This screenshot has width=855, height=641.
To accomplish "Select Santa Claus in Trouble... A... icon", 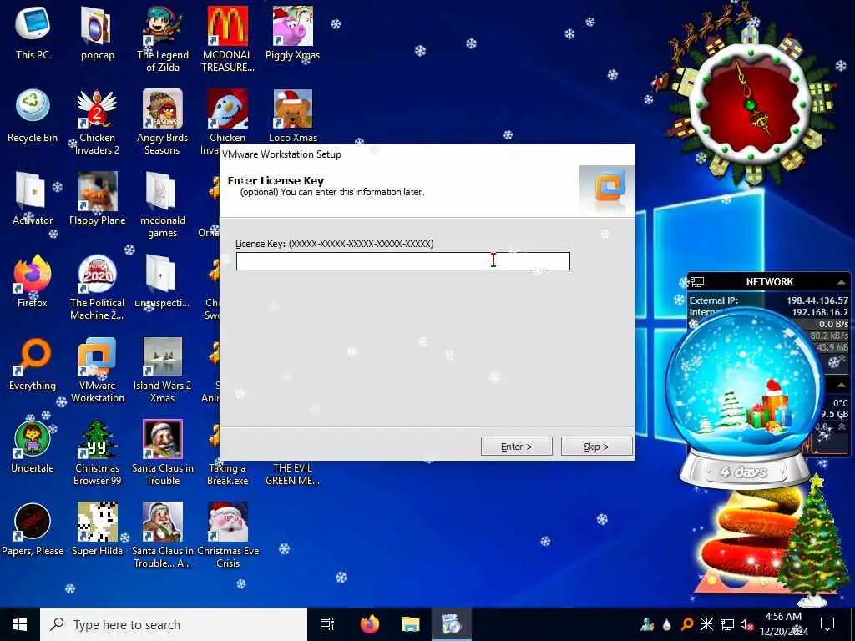I will pyautogui.click(x=163, y=536).
